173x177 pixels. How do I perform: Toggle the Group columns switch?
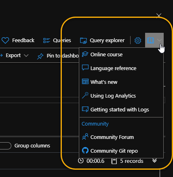5,146
